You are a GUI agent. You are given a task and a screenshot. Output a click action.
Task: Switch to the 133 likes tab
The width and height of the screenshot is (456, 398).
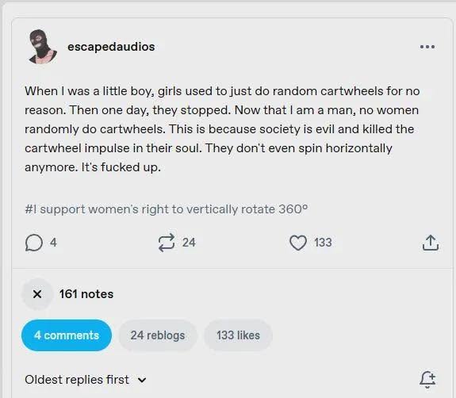point(238,335)
